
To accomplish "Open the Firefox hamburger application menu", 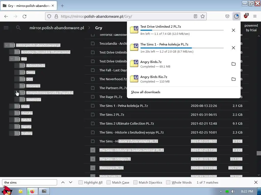I will [255, 16].
